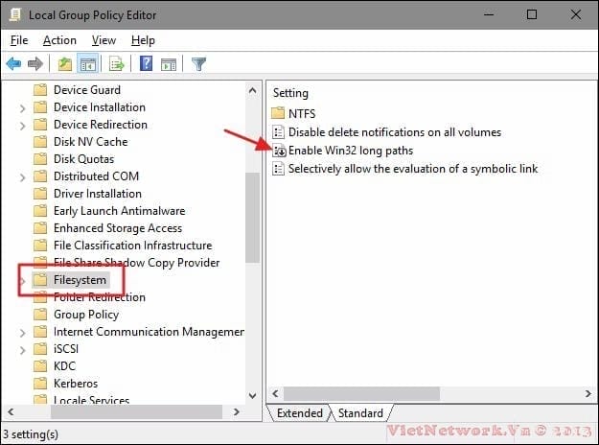Click the Filesystem folder icon
599x445 pixels.
[40, 280]
